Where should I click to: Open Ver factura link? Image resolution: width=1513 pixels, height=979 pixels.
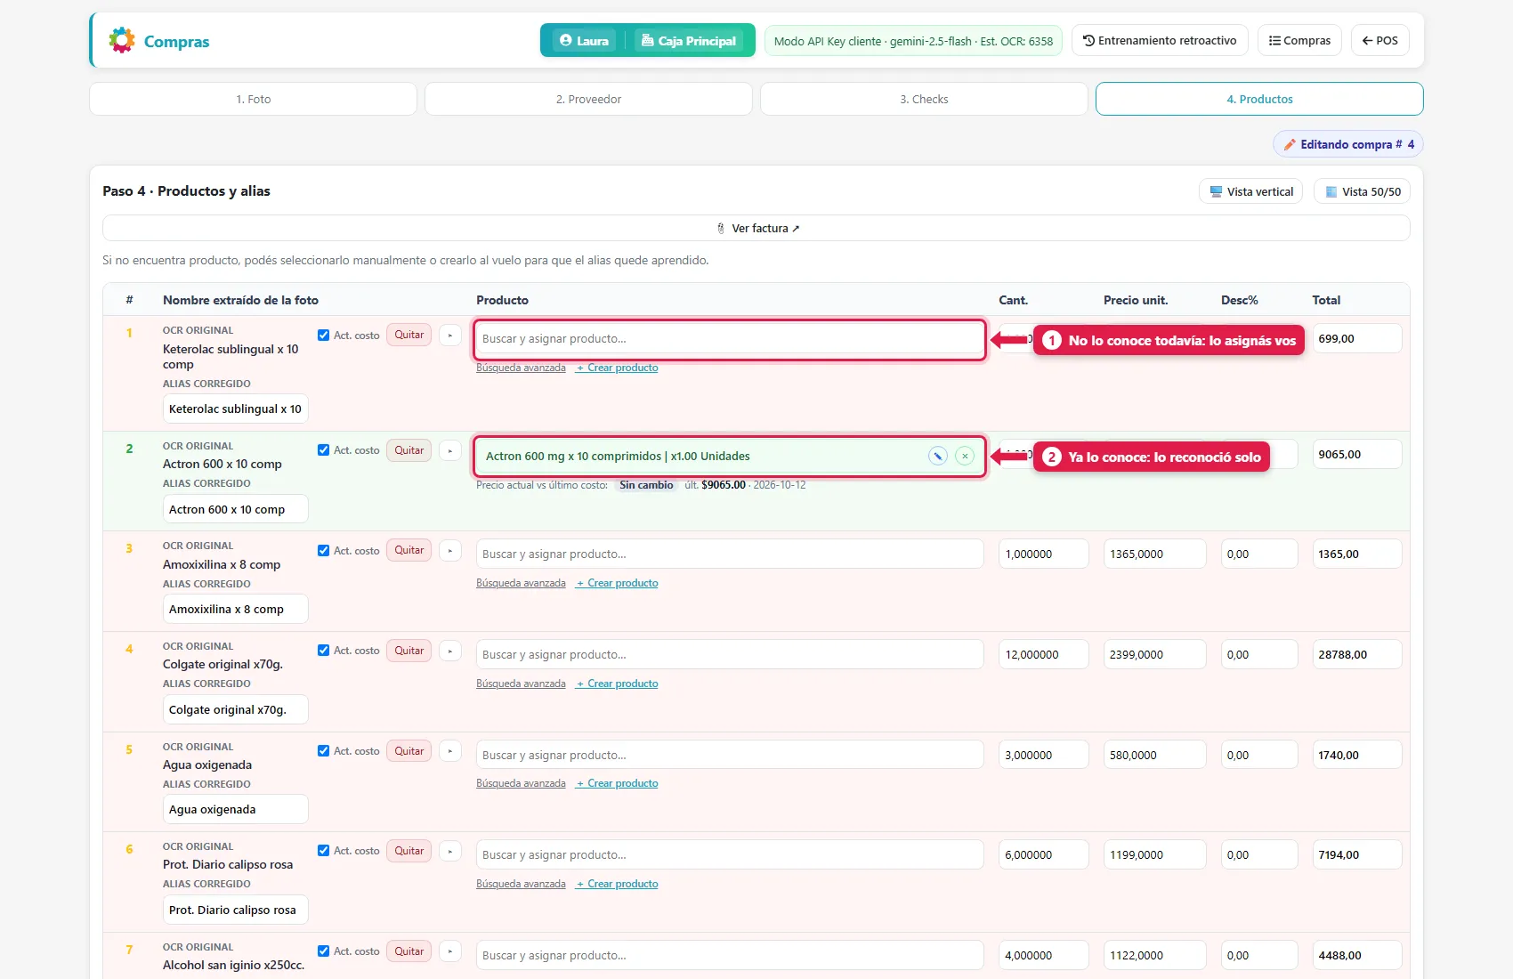coord(757,228)
